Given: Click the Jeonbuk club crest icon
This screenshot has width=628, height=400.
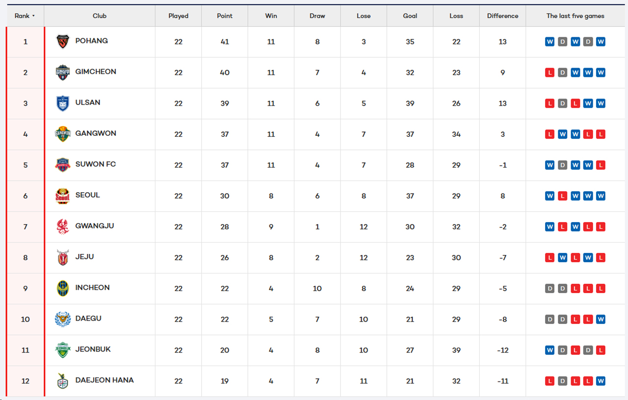Looking at the screenshot, I should point(62,350).
